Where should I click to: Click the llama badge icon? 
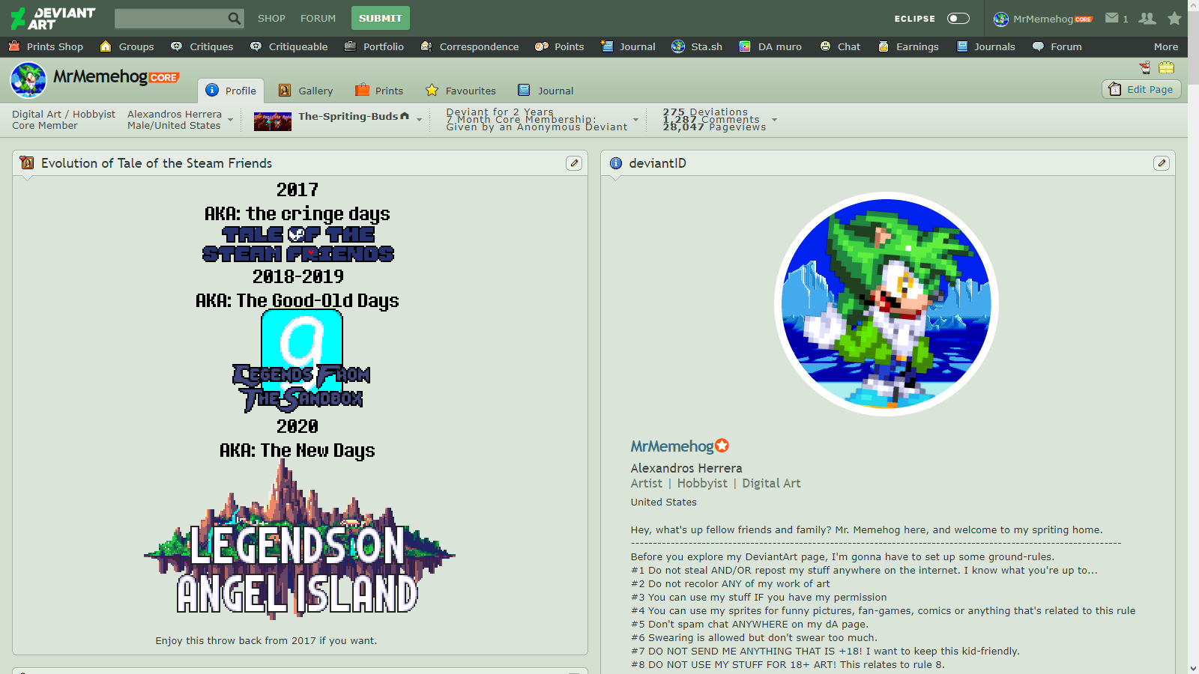(1145, 67)
